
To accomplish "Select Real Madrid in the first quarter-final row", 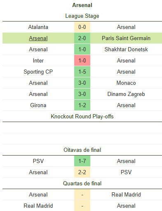I will 126,194.
